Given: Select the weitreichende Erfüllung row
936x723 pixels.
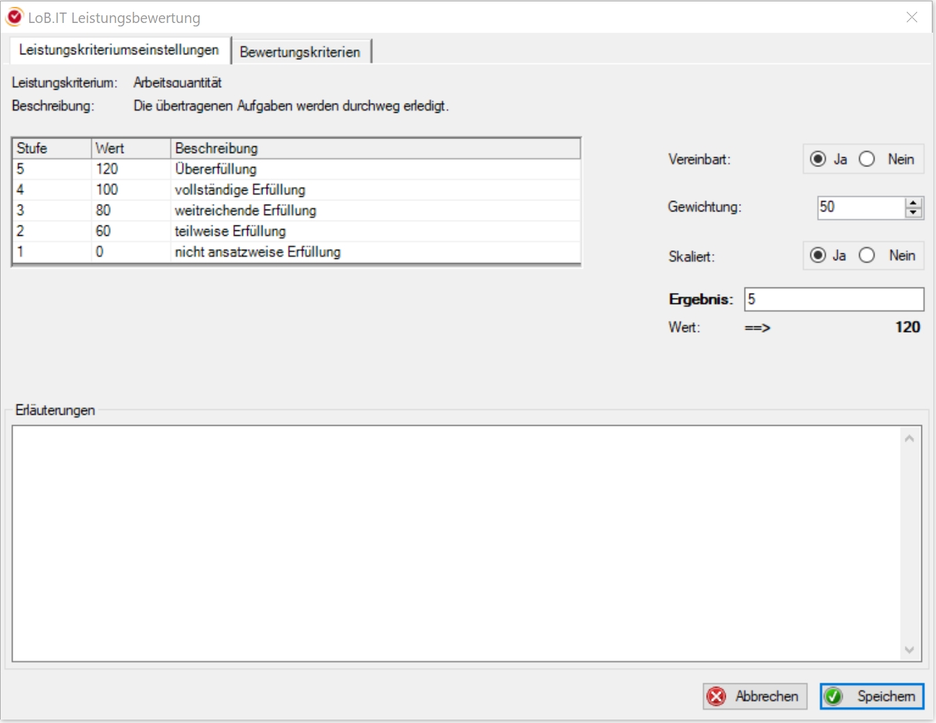Looking at the screenshot, I should 297,211.
